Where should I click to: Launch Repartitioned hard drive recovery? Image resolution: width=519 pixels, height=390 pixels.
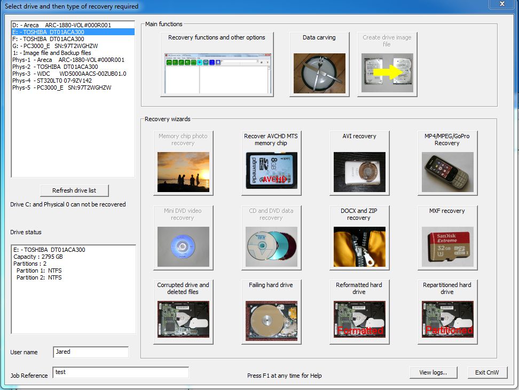pos(447,312)
